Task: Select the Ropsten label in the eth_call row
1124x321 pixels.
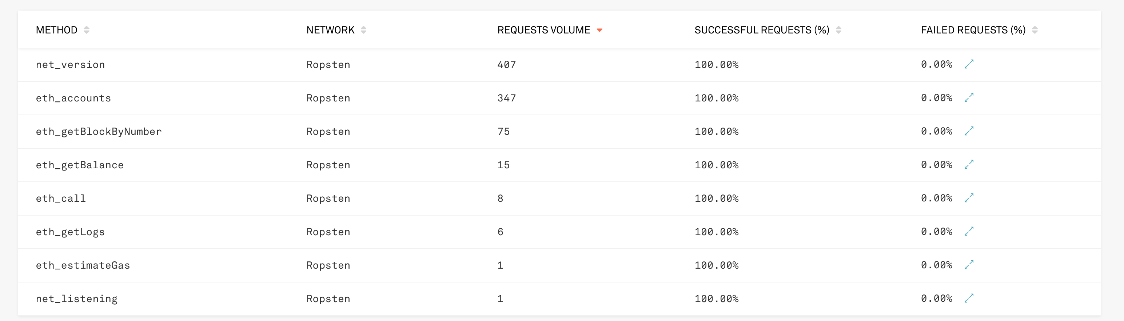Action: (328, 198)
